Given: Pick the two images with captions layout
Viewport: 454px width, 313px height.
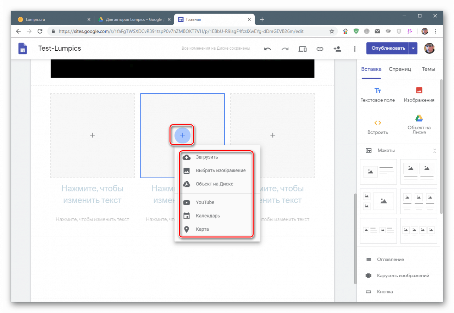Looking at the screenshot, I should click(x=419, y=172).
